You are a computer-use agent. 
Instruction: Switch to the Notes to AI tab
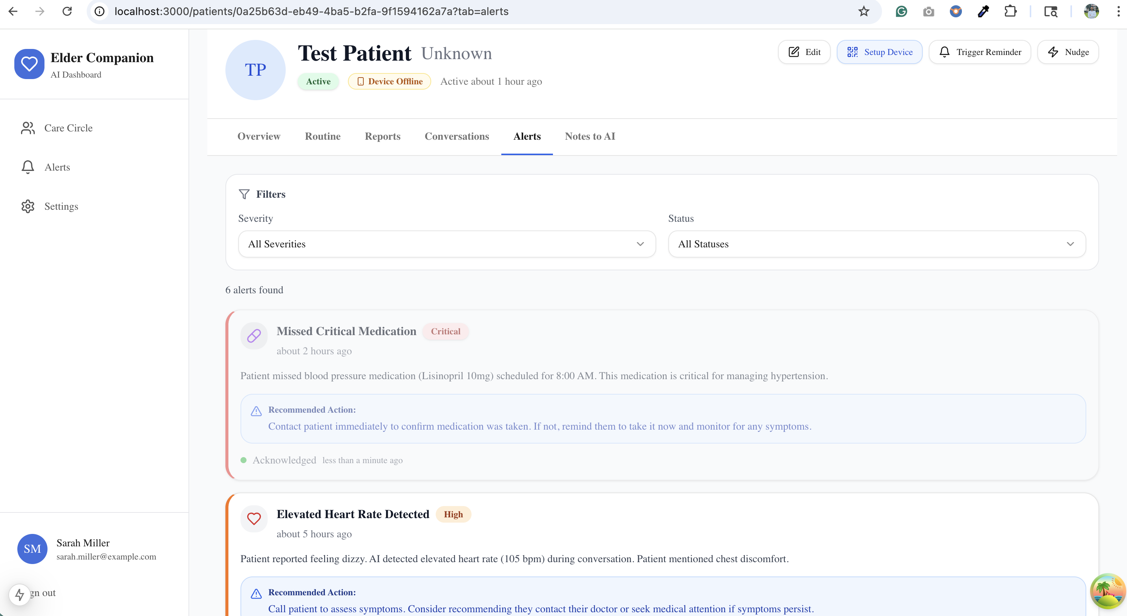pos(589,136)
